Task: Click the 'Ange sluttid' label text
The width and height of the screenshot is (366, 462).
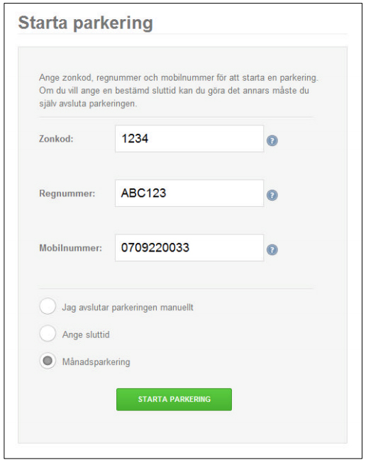Action: coord(86,334)
